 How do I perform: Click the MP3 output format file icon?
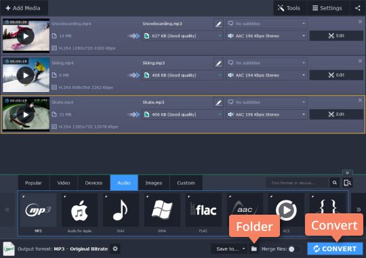(9, 249)
